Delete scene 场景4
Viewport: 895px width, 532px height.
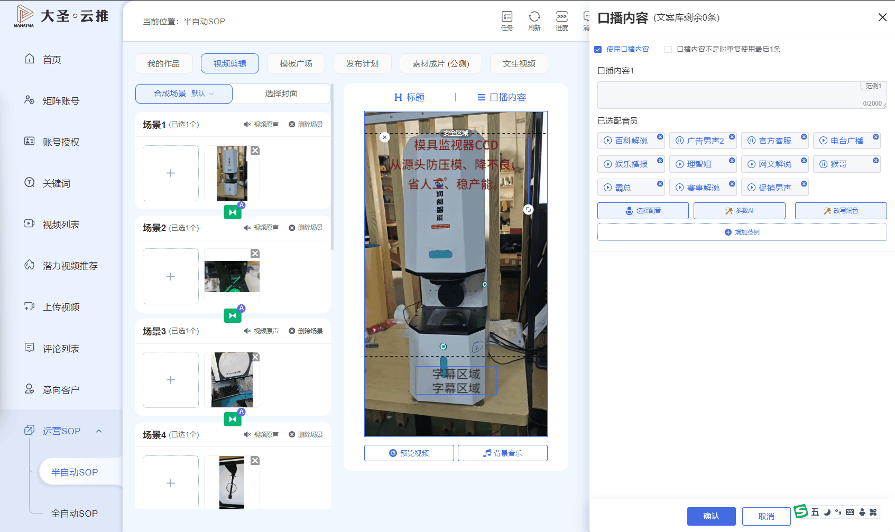point(306,435)
